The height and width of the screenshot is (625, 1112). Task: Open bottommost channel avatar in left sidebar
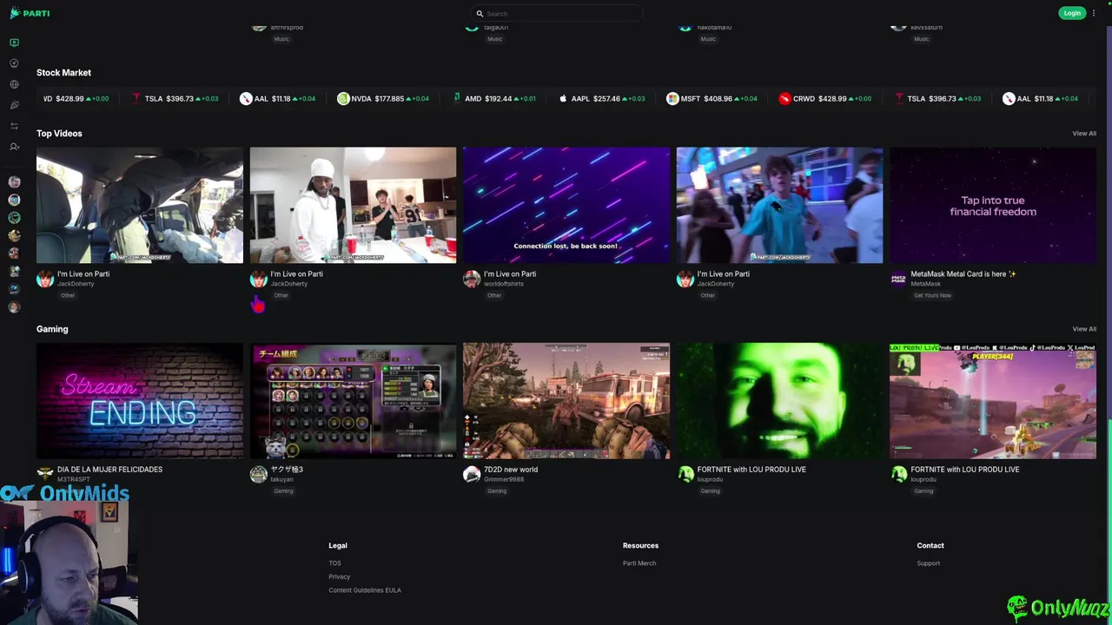point(14,306)
